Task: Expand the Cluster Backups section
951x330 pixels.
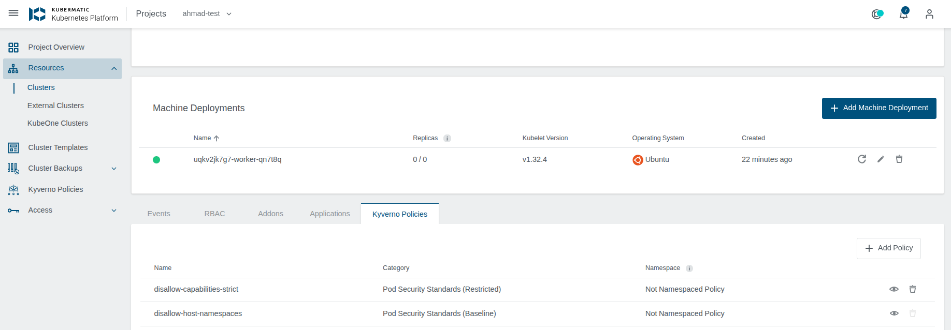Action: click(114, 169)
